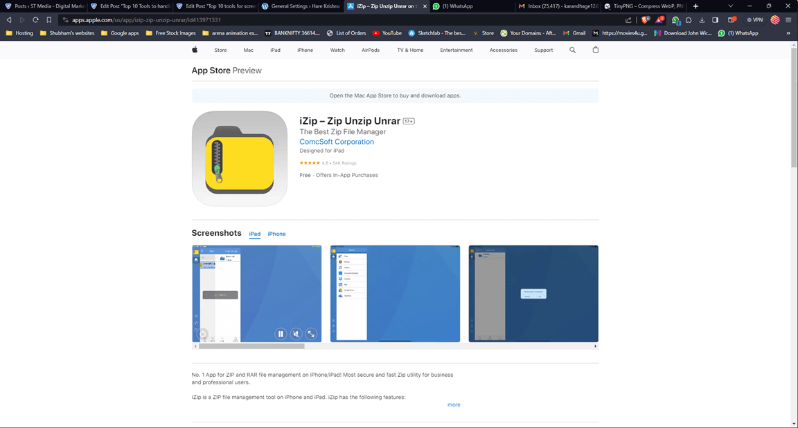Image resolution: width=798 pixels, height=428 pixels.
Task: Click the Brave Shields lion icon
Action: pos(645,20)
